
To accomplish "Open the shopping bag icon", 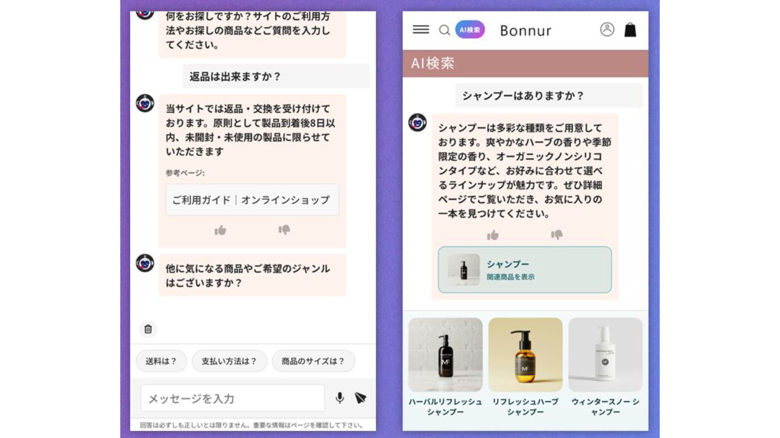I will [630, 30].
